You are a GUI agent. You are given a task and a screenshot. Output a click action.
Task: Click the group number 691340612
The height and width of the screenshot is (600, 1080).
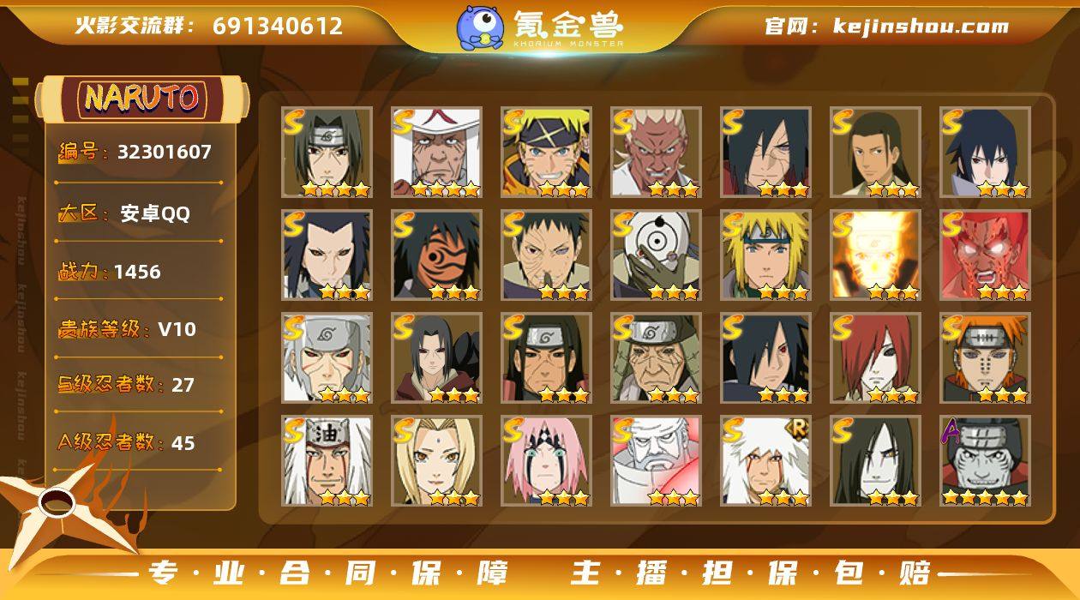tap(278, 26)
